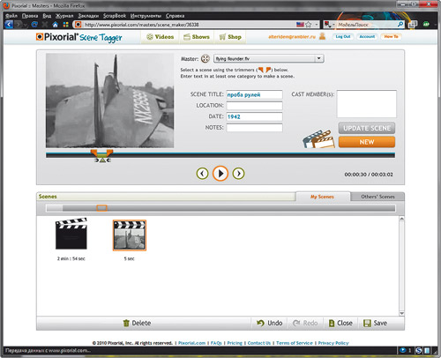The image size is (441, 358).
Task: Open the Videos navigation tab
Action: coord(161,37)
